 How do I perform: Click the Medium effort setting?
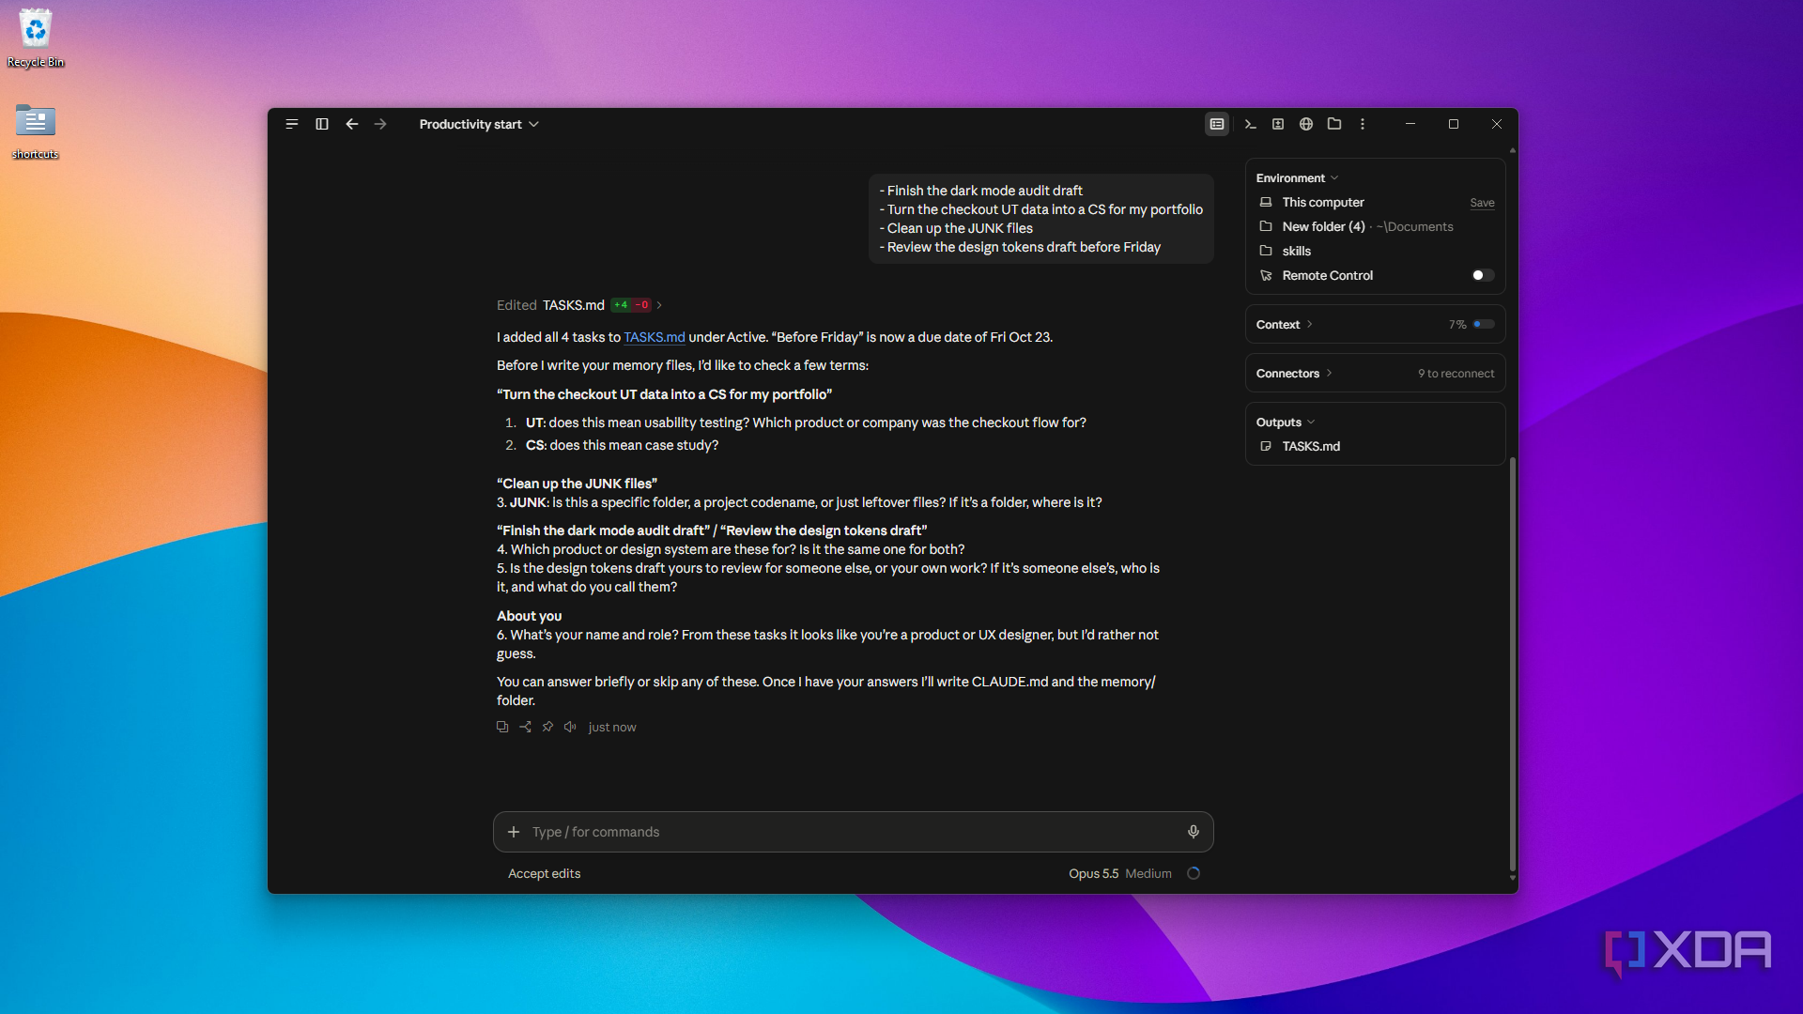pyautogui.click(x=1148, y=873)
